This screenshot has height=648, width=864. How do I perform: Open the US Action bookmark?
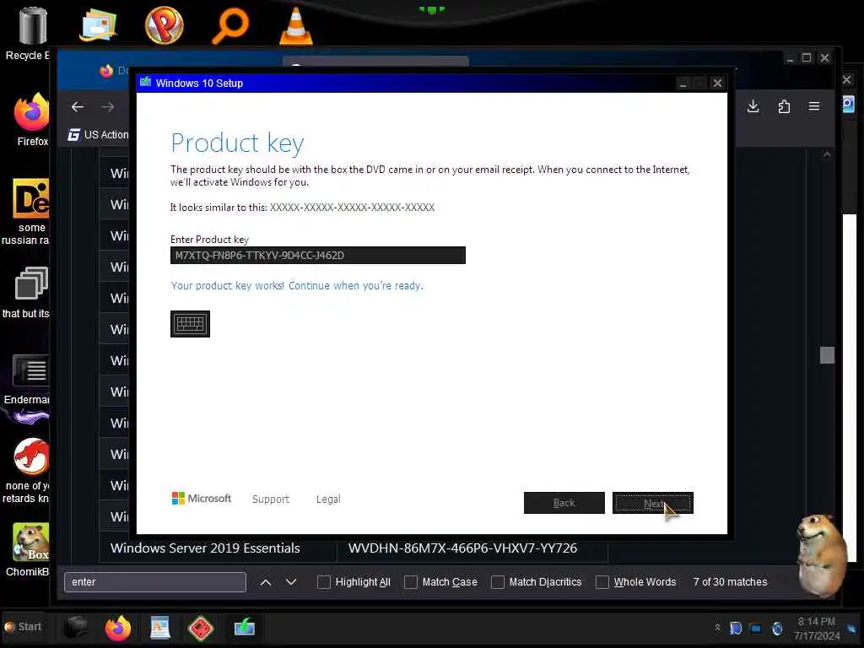(98, 134)
